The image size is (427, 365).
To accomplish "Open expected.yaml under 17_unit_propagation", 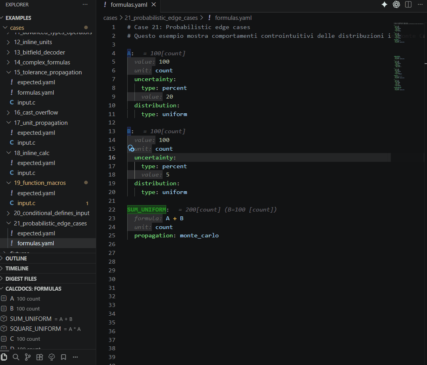I will tap(36, 133).
